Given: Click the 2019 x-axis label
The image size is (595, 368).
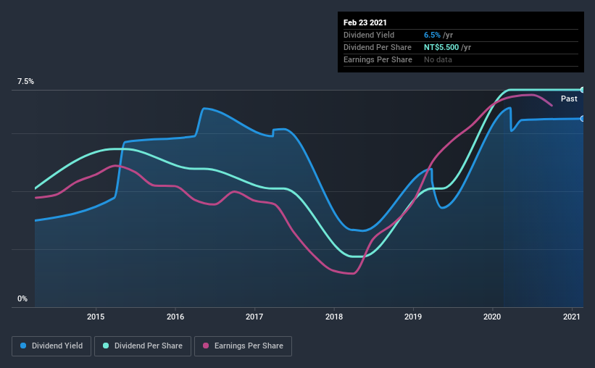Looking at the screenshot, I should coord(413,317).
